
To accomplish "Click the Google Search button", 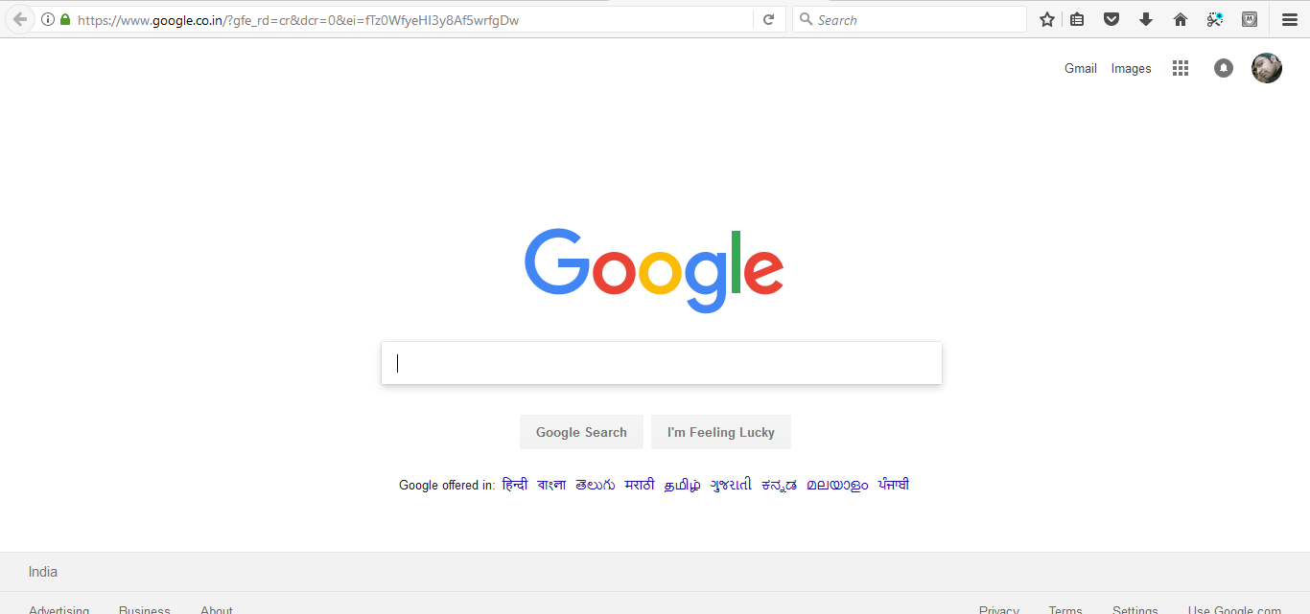I will [x=581, y=432].
